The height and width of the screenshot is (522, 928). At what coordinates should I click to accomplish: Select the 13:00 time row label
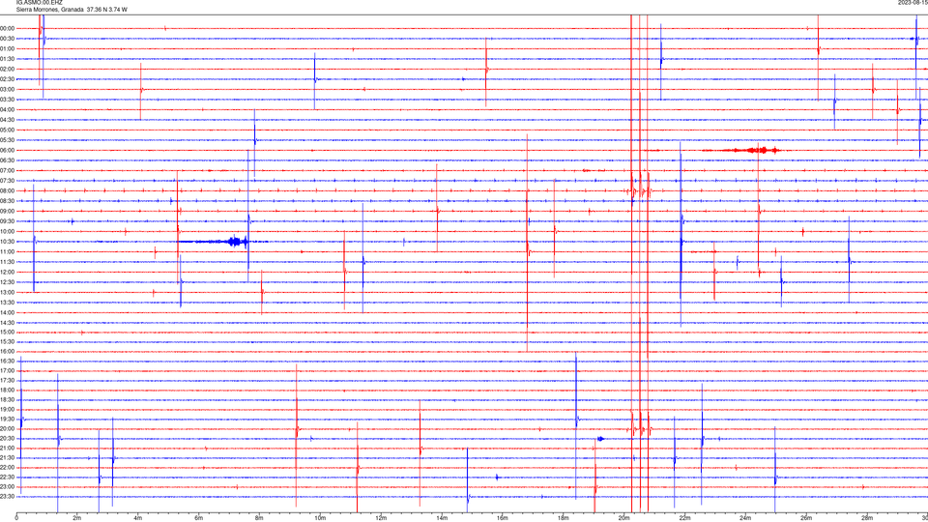tap(7, 292)
